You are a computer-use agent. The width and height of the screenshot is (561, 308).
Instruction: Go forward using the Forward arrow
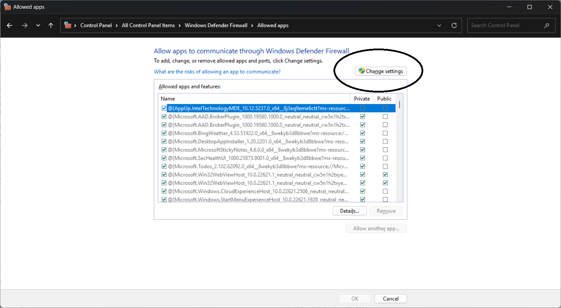click(24, 25)
